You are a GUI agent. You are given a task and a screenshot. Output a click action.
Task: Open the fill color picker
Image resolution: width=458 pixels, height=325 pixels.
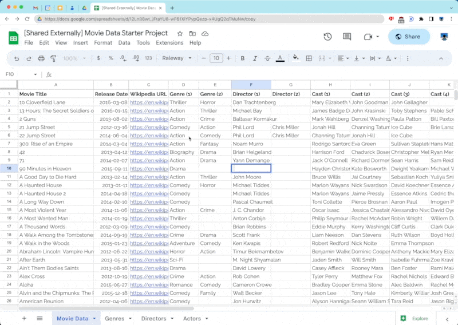click(x=296, y=58)
